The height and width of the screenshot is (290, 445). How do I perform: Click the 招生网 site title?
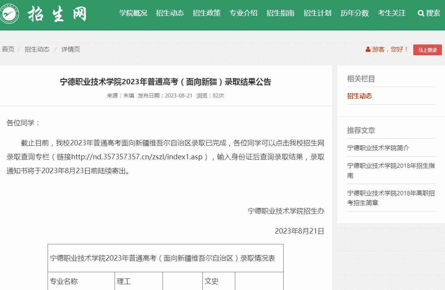tap(57, 14)
